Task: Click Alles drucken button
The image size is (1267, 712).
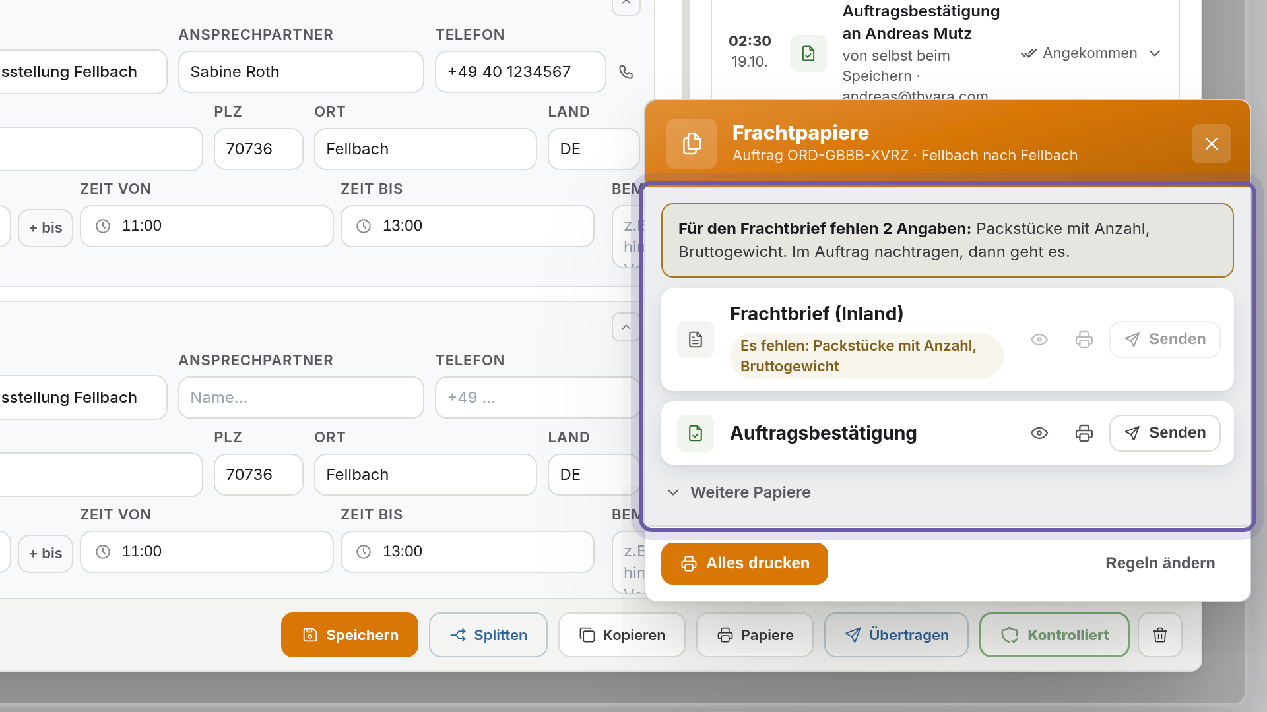Action: click(x=744, y=564)
